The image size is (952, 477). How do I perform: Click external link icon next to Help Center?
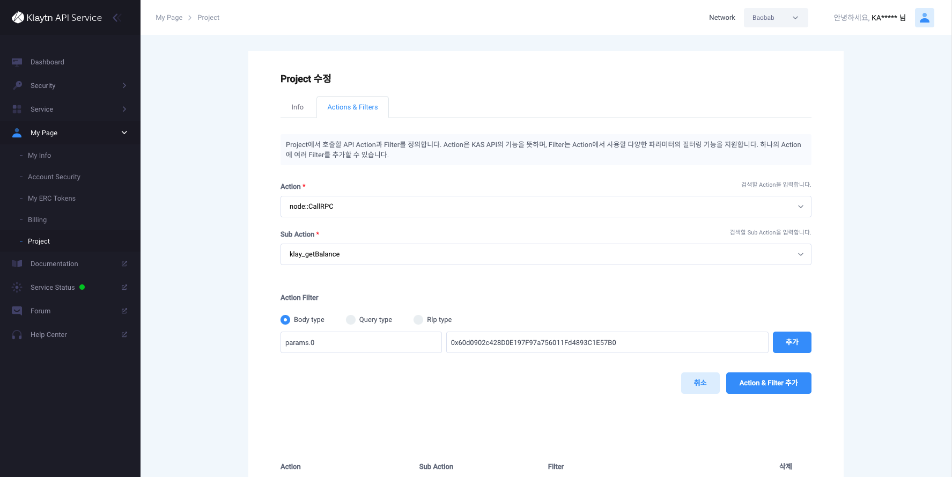tap(124, 335)
